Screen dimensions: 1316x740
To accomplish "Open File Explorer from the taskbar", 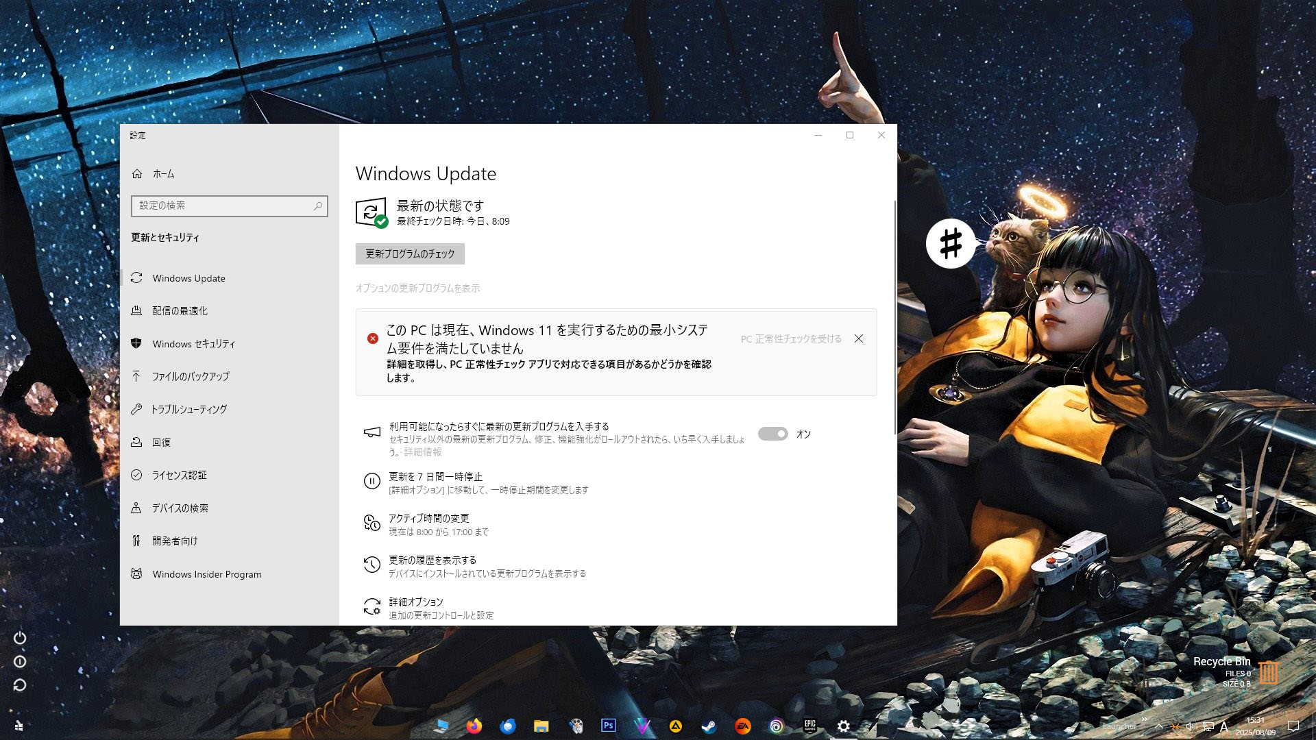I will pyautogui.click(x=541, y=726).
